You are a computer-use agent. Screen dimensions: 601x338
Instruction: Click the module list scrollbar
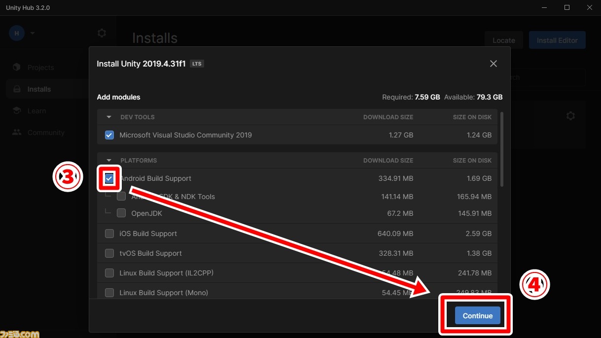[502, 149]
